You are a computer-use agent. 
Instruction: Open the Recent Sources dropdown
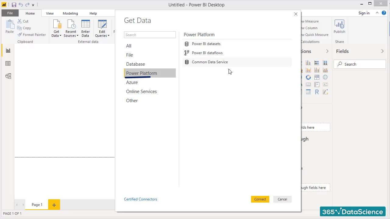[71, 29]
